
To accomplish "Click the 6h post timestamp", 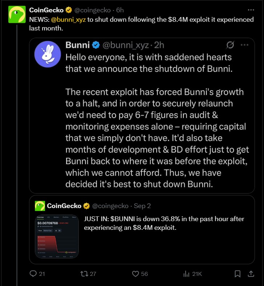I will point(120,10).
